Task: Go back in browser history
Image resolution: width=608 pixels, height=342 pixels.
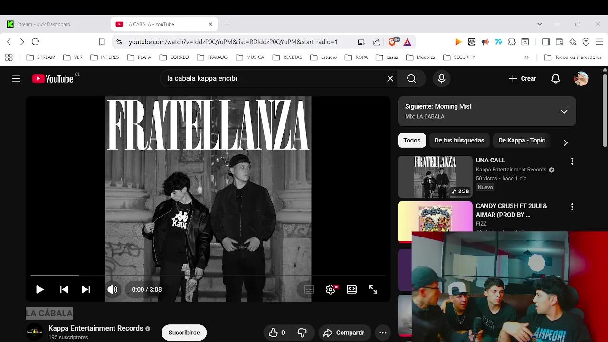Action: pos(9,42)
